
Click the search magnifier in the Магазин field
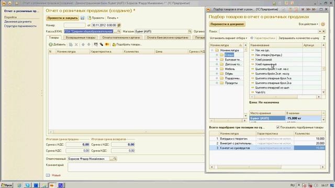click(189, 31)
